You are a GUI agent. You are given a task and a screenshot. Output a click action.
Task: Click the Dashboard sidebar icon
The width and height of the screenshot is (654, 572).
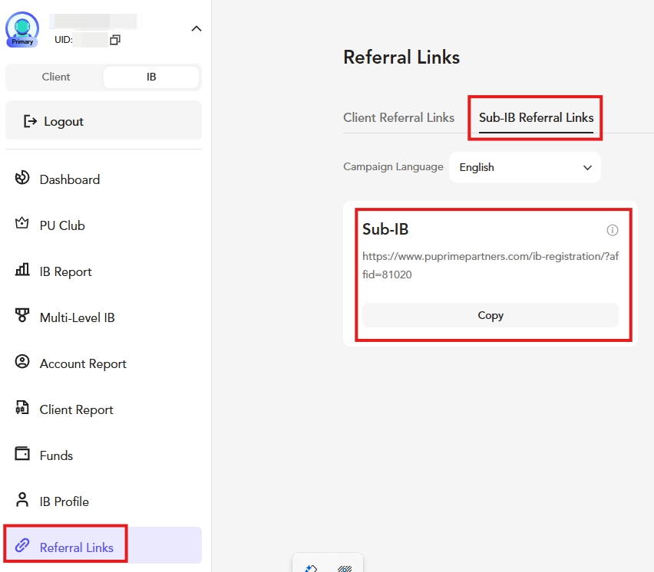pyautogui.click(x=22, y=177)
